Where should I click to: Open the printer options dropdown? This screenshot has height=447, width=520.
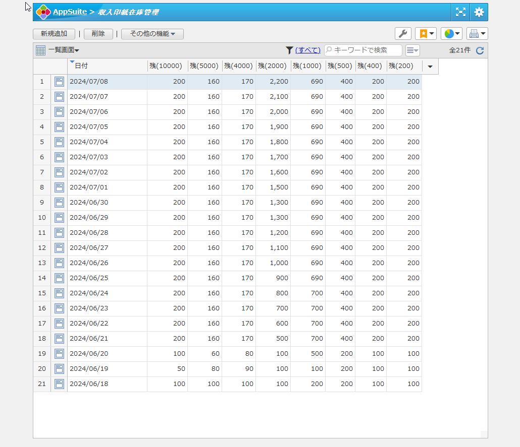pyautogui.click(x=477, y=34)
